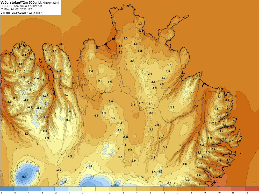
Task: Choose the legend swatch between 9 and 10
Action: (x=211, y=189)
